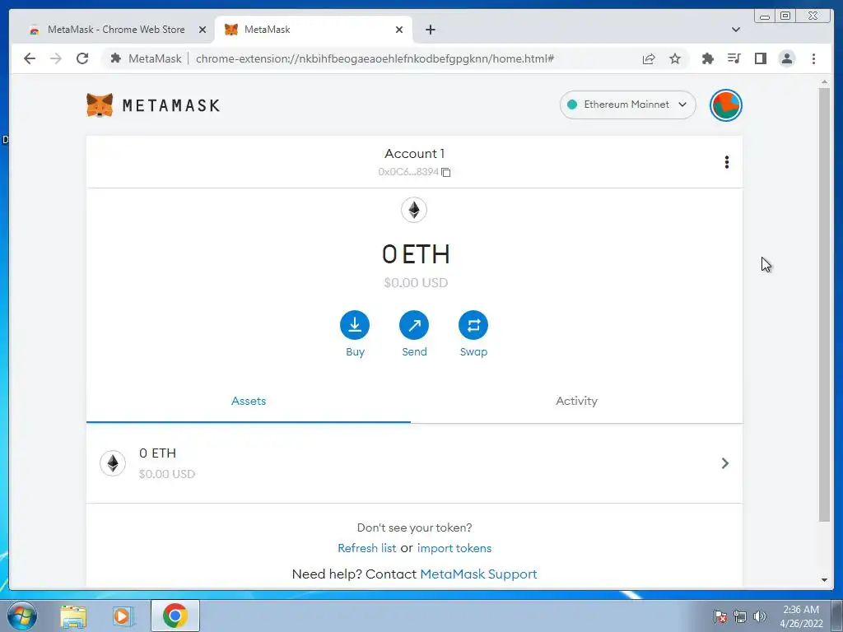Close the MetaMask - Chrome Web Store tab
The height and width of the screenshot is (632, 843).
click(203, 30)
